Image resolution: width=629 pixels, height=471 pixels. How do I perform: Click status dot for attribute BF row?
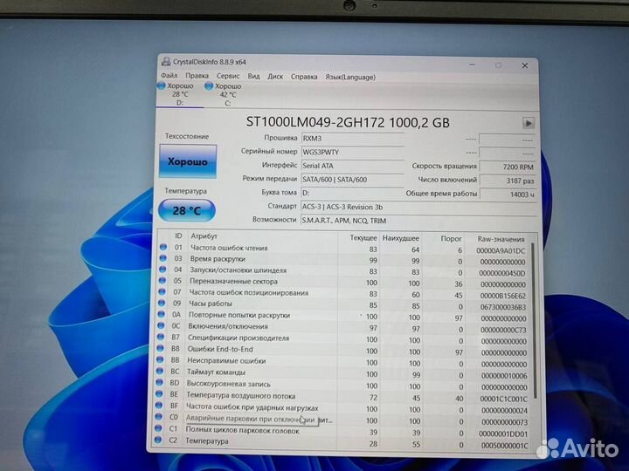(x=159, y=406)
